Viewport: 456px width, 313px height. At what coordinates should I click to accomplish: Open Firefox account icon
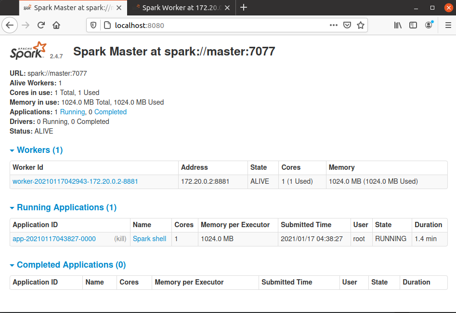pyautogui.click(x=429, y=26)
